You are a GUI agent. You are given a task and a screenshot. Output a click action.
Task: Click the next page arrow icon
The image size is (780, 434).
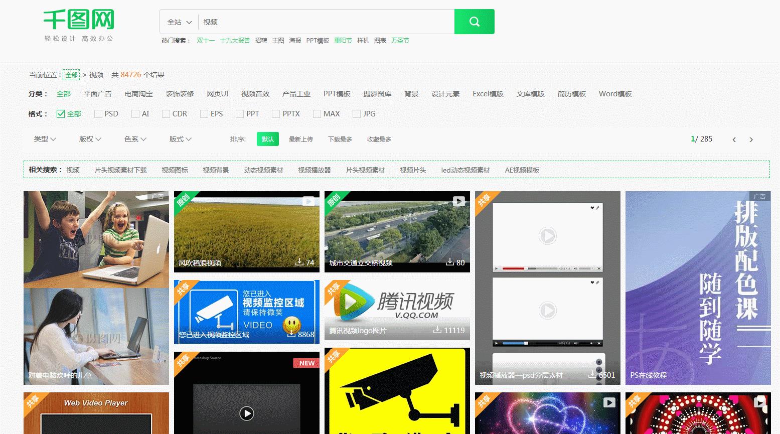(x=751, y=139)
